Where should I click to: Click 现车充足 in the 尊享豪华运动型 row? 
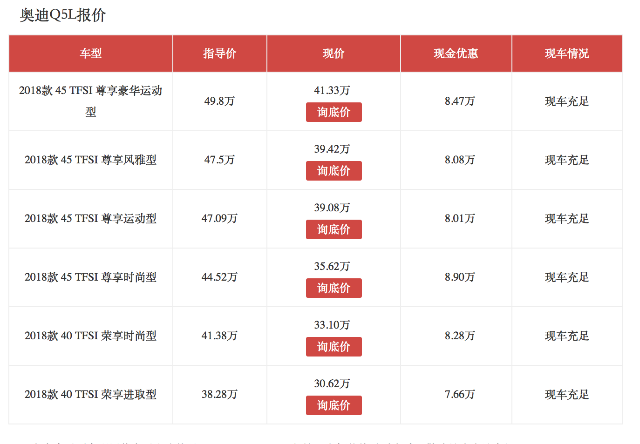click(x=567, y=101)
